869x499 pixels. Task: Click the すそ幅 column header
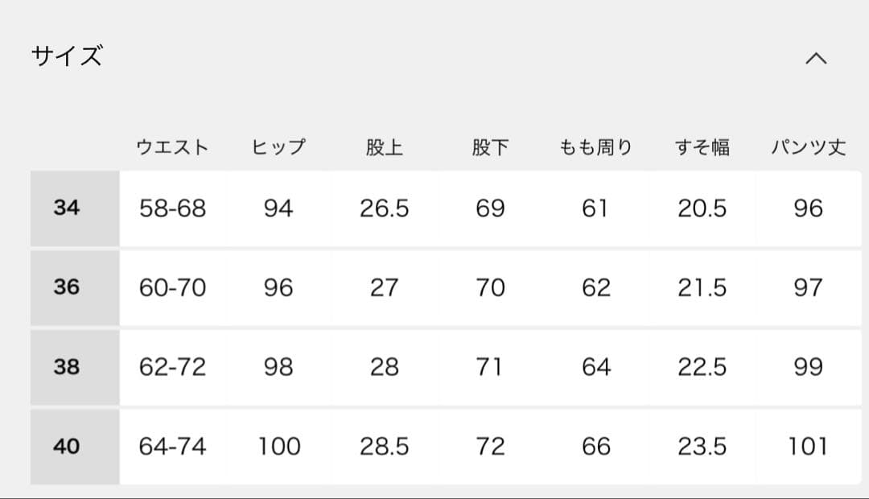[702, 148]
